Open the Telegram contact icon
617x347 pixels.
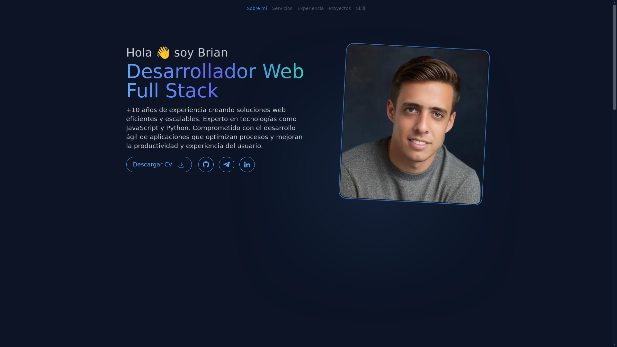tap(226, 165)
